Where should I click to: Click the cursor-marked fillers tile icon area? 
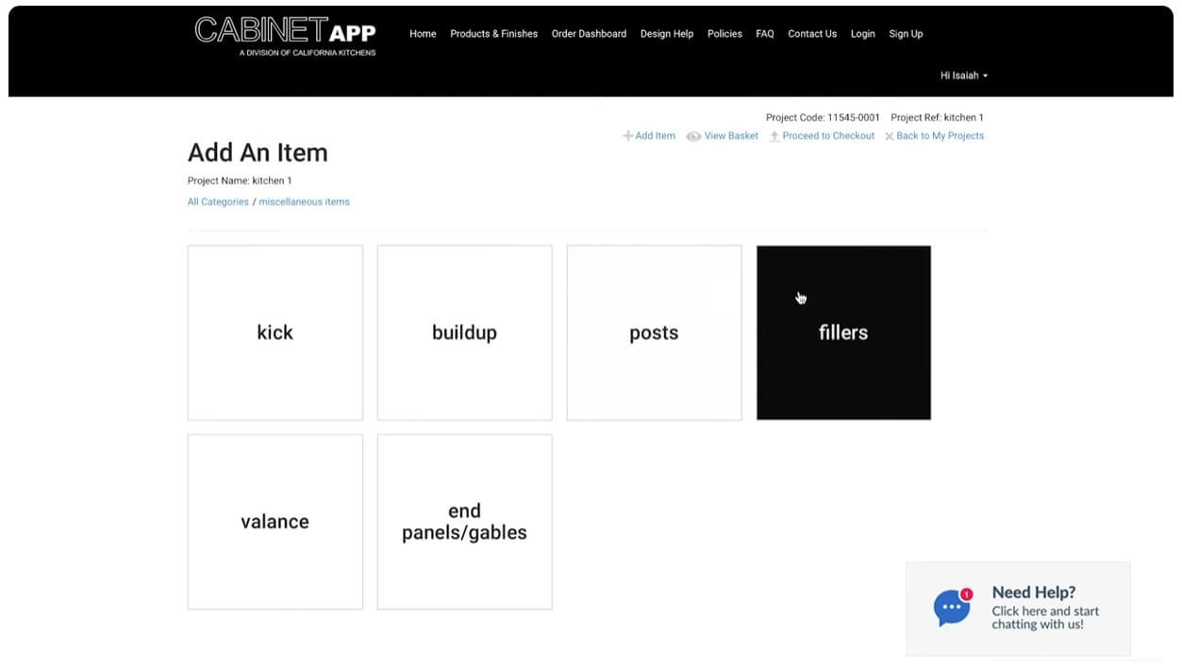point(800,296)
